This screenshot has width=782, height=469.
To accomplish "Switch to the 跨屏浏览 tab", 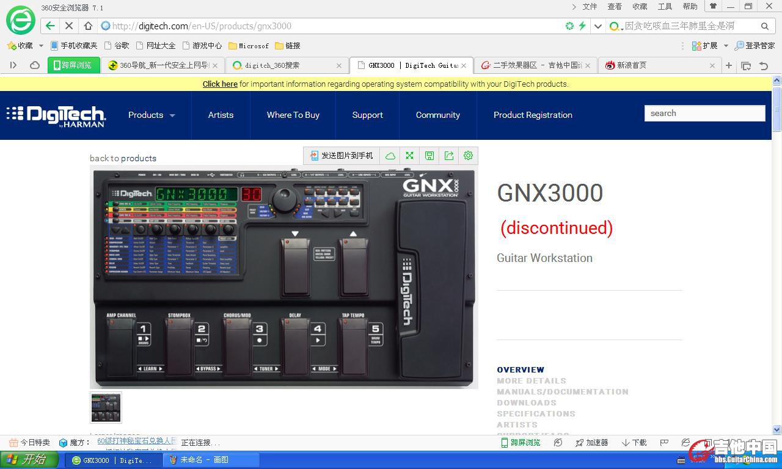I will [73, 65].
